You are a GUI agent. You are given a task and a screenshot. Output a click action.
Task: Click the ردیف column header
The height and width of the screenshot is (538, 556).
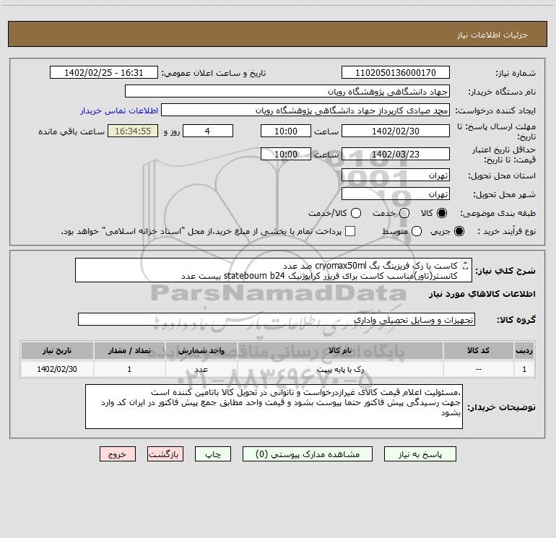click(x=524, y=350)
